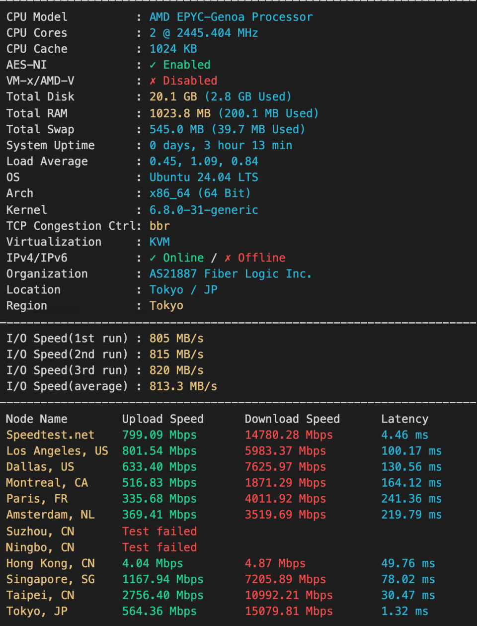Click the "6.8.0-31-generic" kernel version
The image size is (477, 626).
(x=204, y=210)
